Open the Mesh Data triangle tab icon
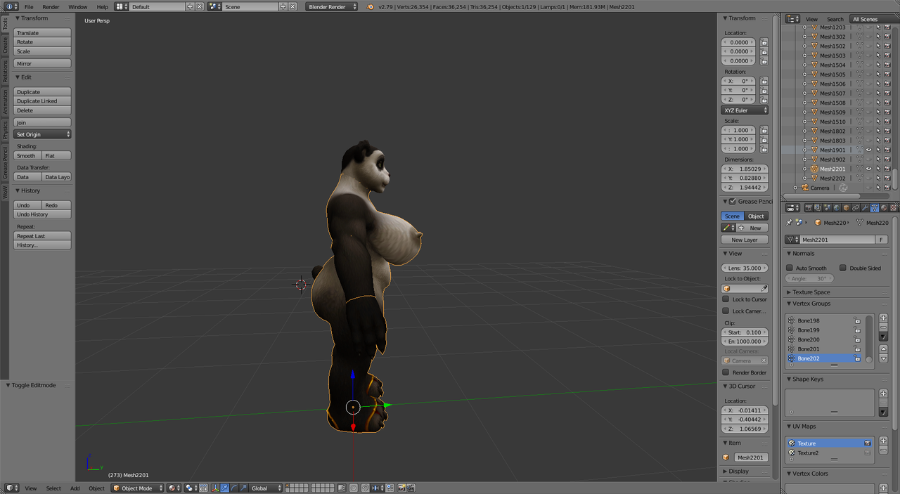This screenshot has height=494, width=900. (874, 208)
